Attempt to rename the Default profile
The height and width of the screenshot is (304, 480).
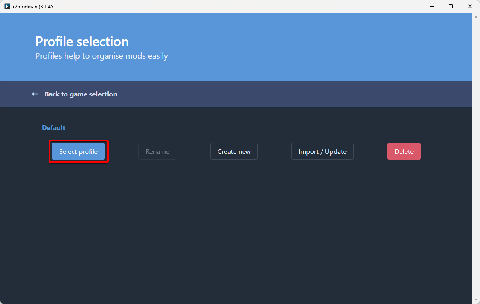click(157, 151)
